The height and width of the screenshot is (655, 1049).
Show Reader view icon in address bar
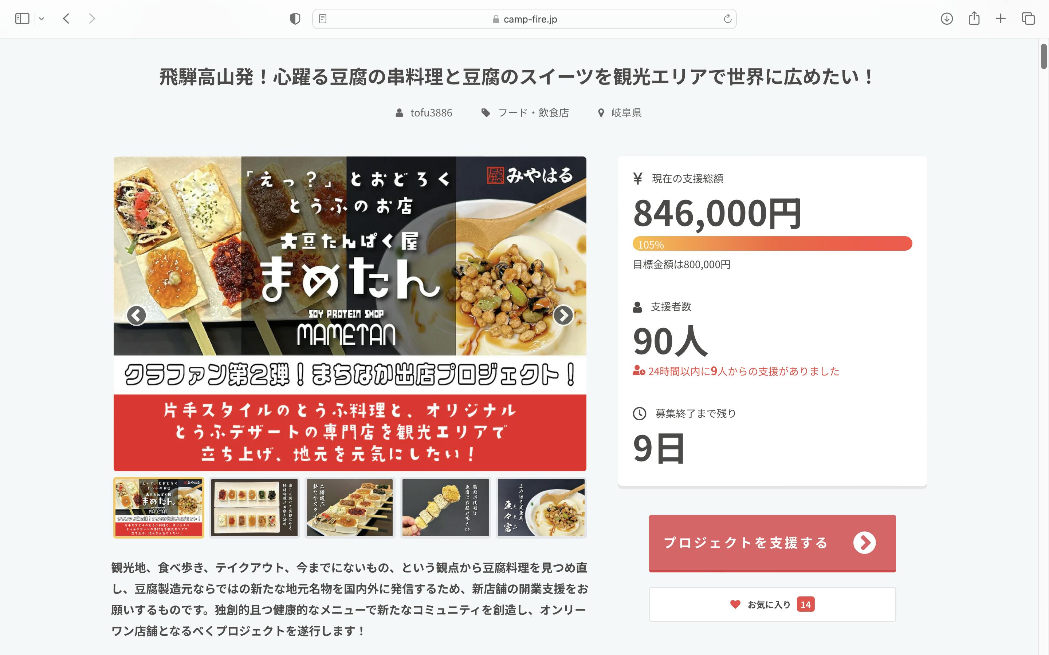pyautogui.click(x=322, y=19)
